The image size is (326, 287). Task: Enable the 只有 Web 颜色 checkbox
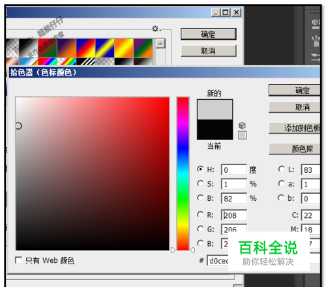[18, 260]
